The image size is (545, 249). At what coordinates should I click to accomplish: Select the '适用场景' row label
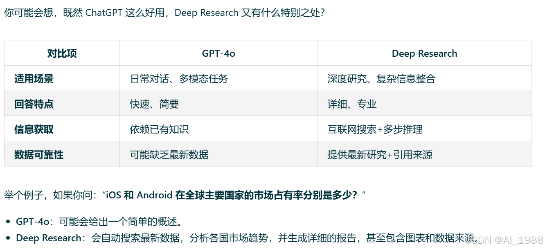pos(34,79)
